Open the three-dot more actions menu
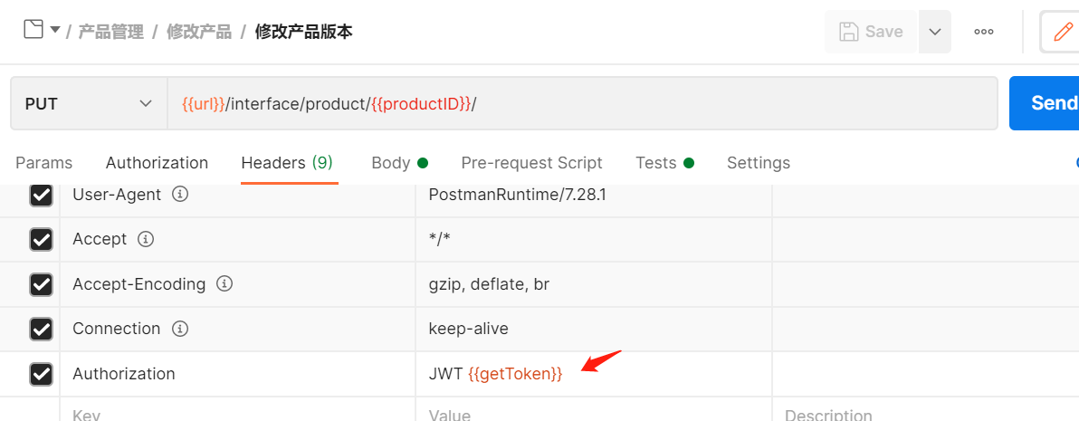 point(983,32)
